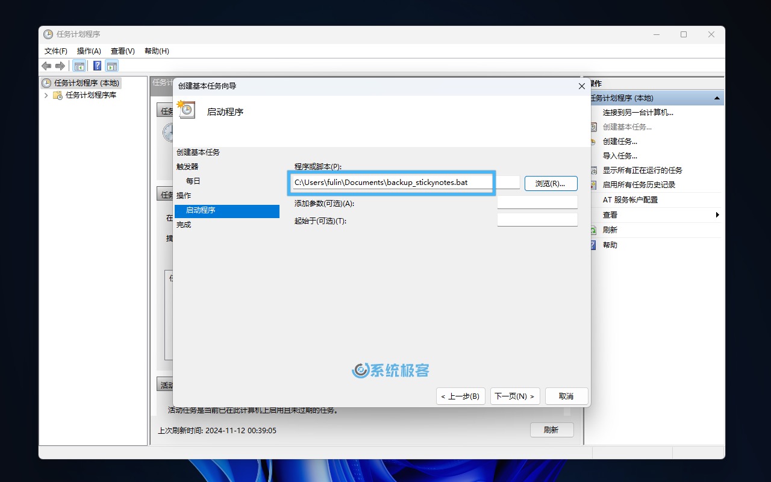Click the 下一页(N) button
This screenshot has height=482, width=771.
click(515, 396)
